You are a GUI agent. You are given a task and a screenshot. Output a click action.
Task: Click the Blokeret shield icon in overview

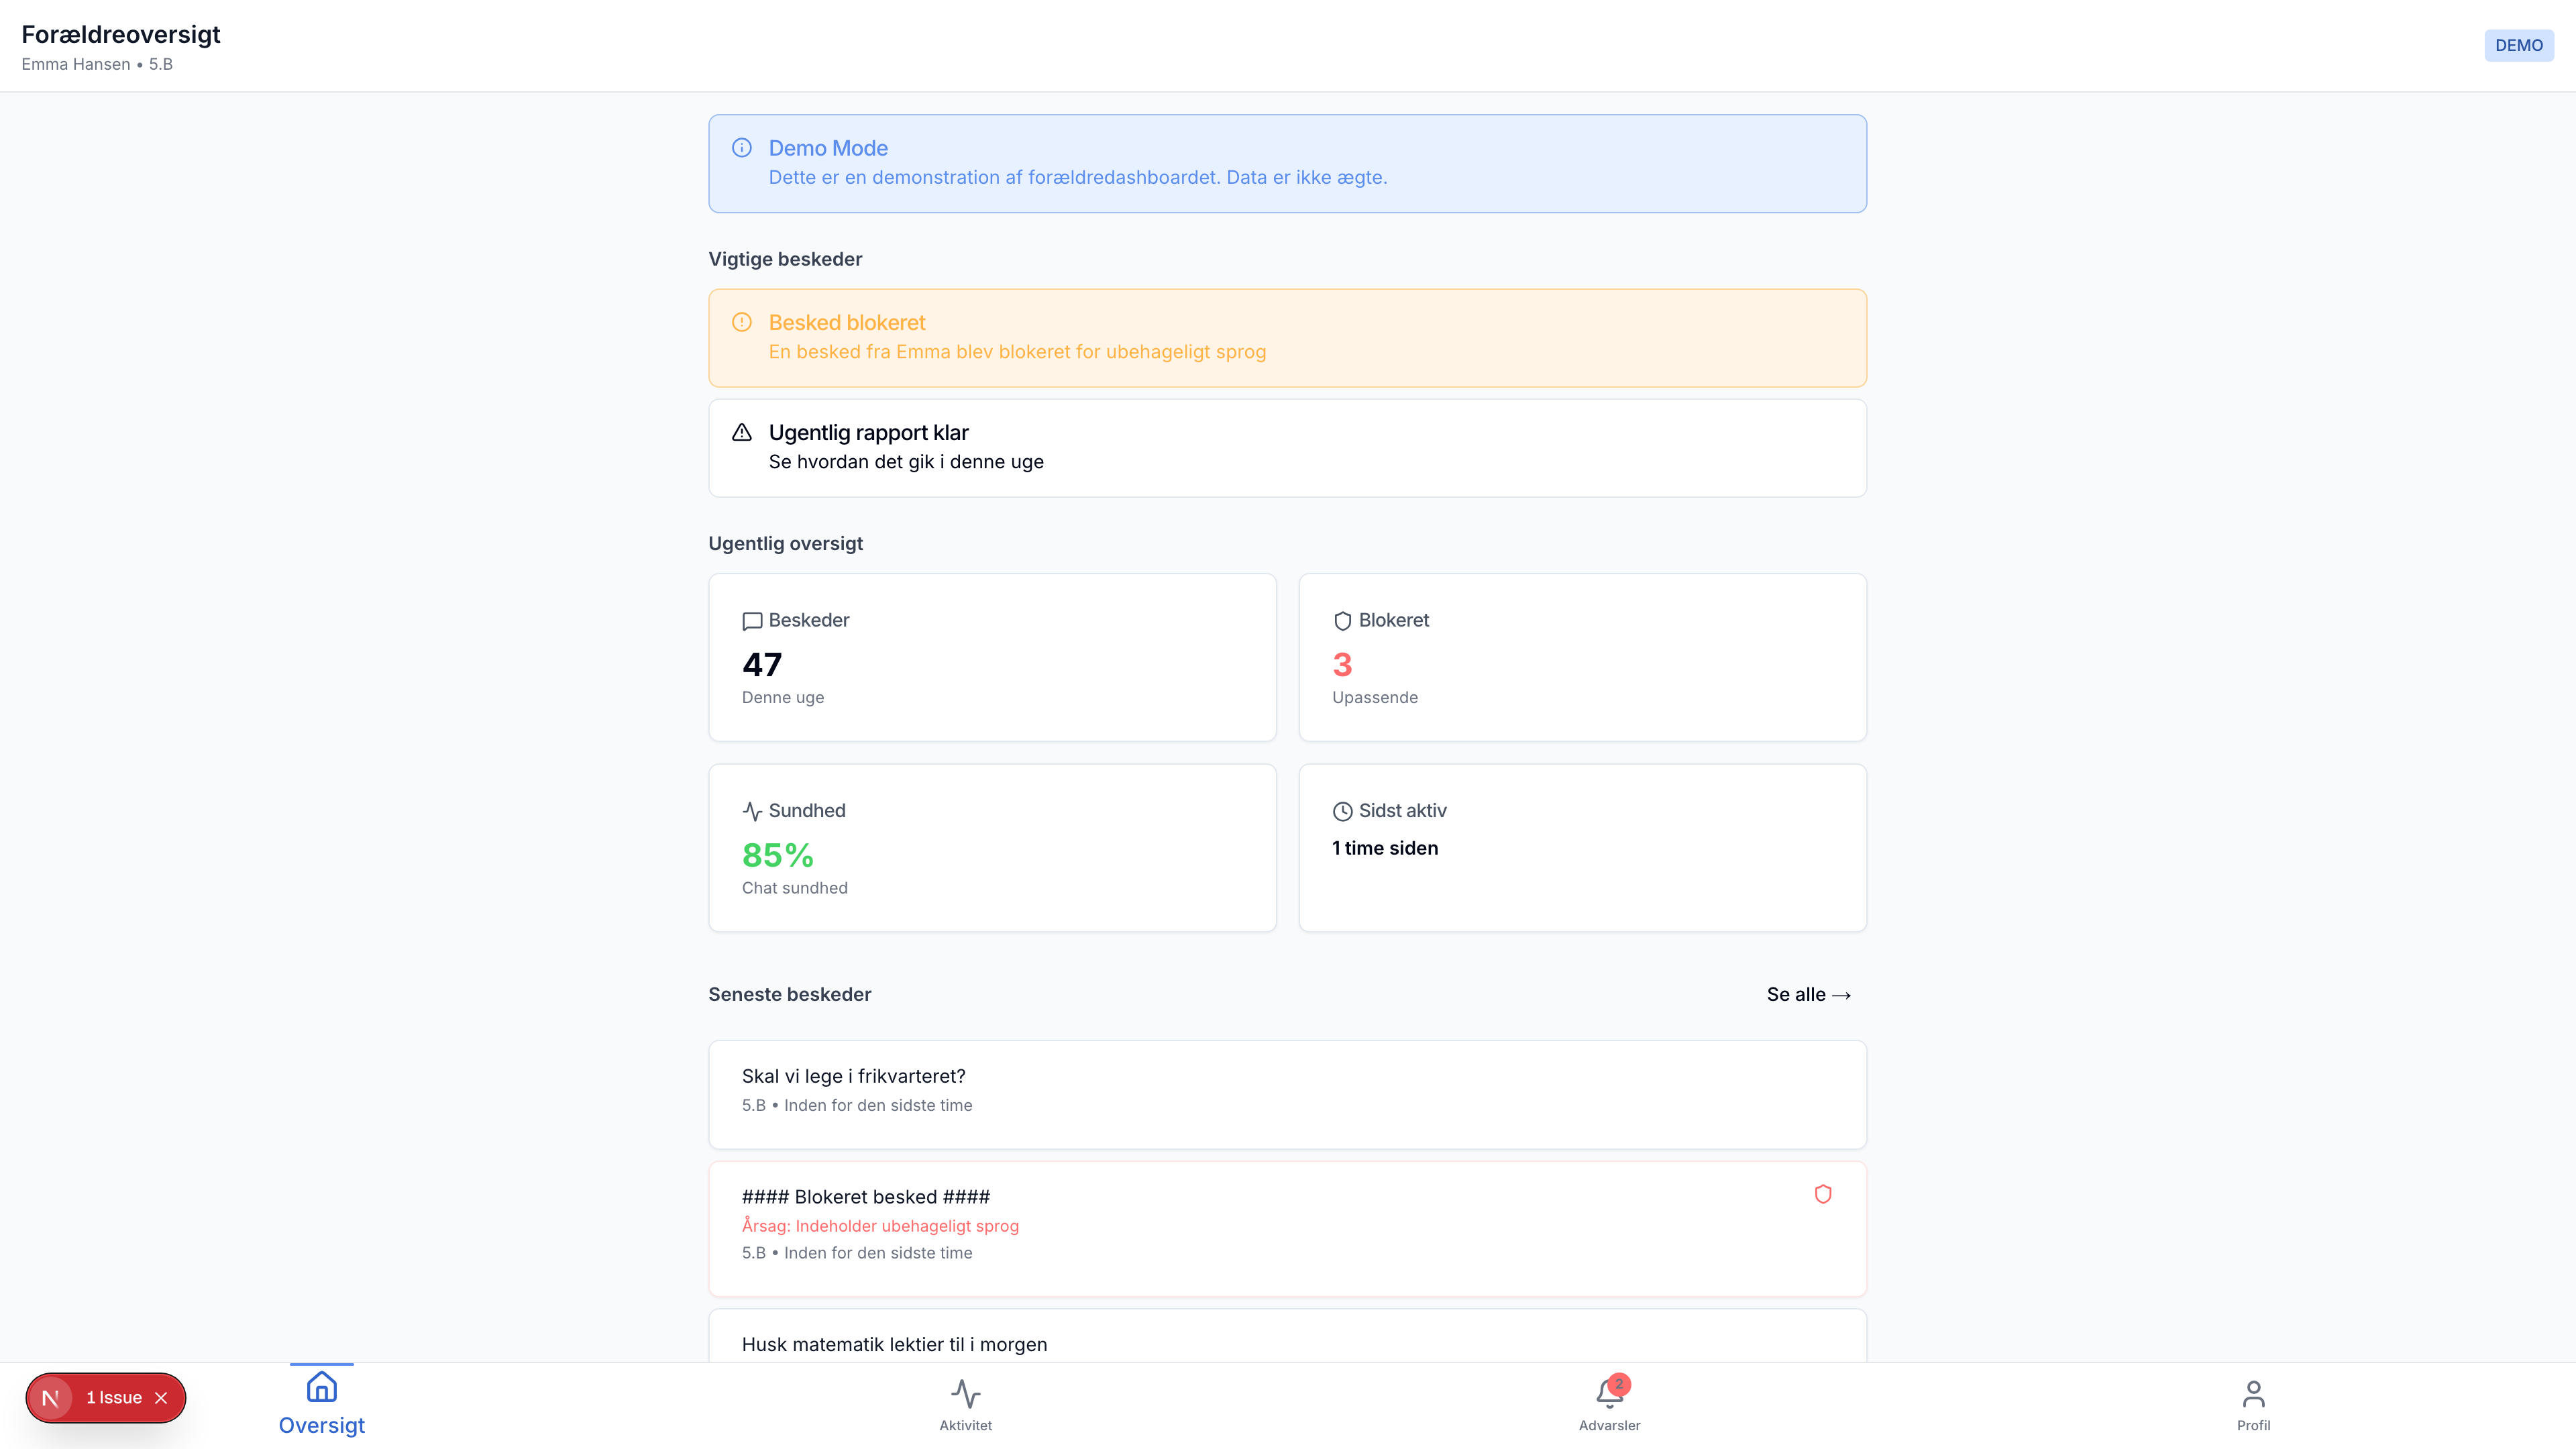click(x=1342, y=621)
